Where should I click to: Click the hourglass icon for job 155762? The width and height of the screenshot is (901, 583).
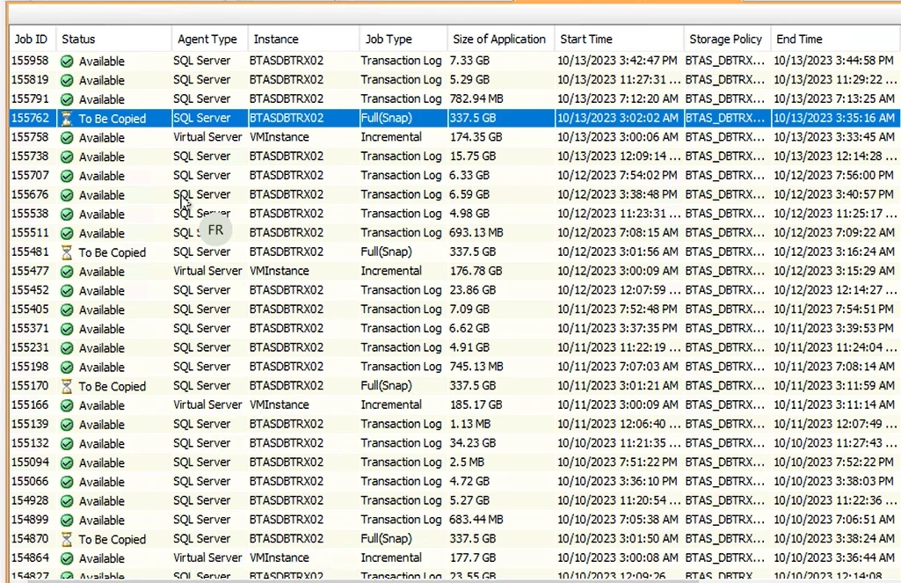point(67,119)
